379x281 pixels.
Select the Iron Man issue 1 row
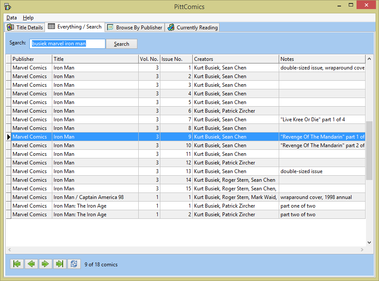(186, 68)
